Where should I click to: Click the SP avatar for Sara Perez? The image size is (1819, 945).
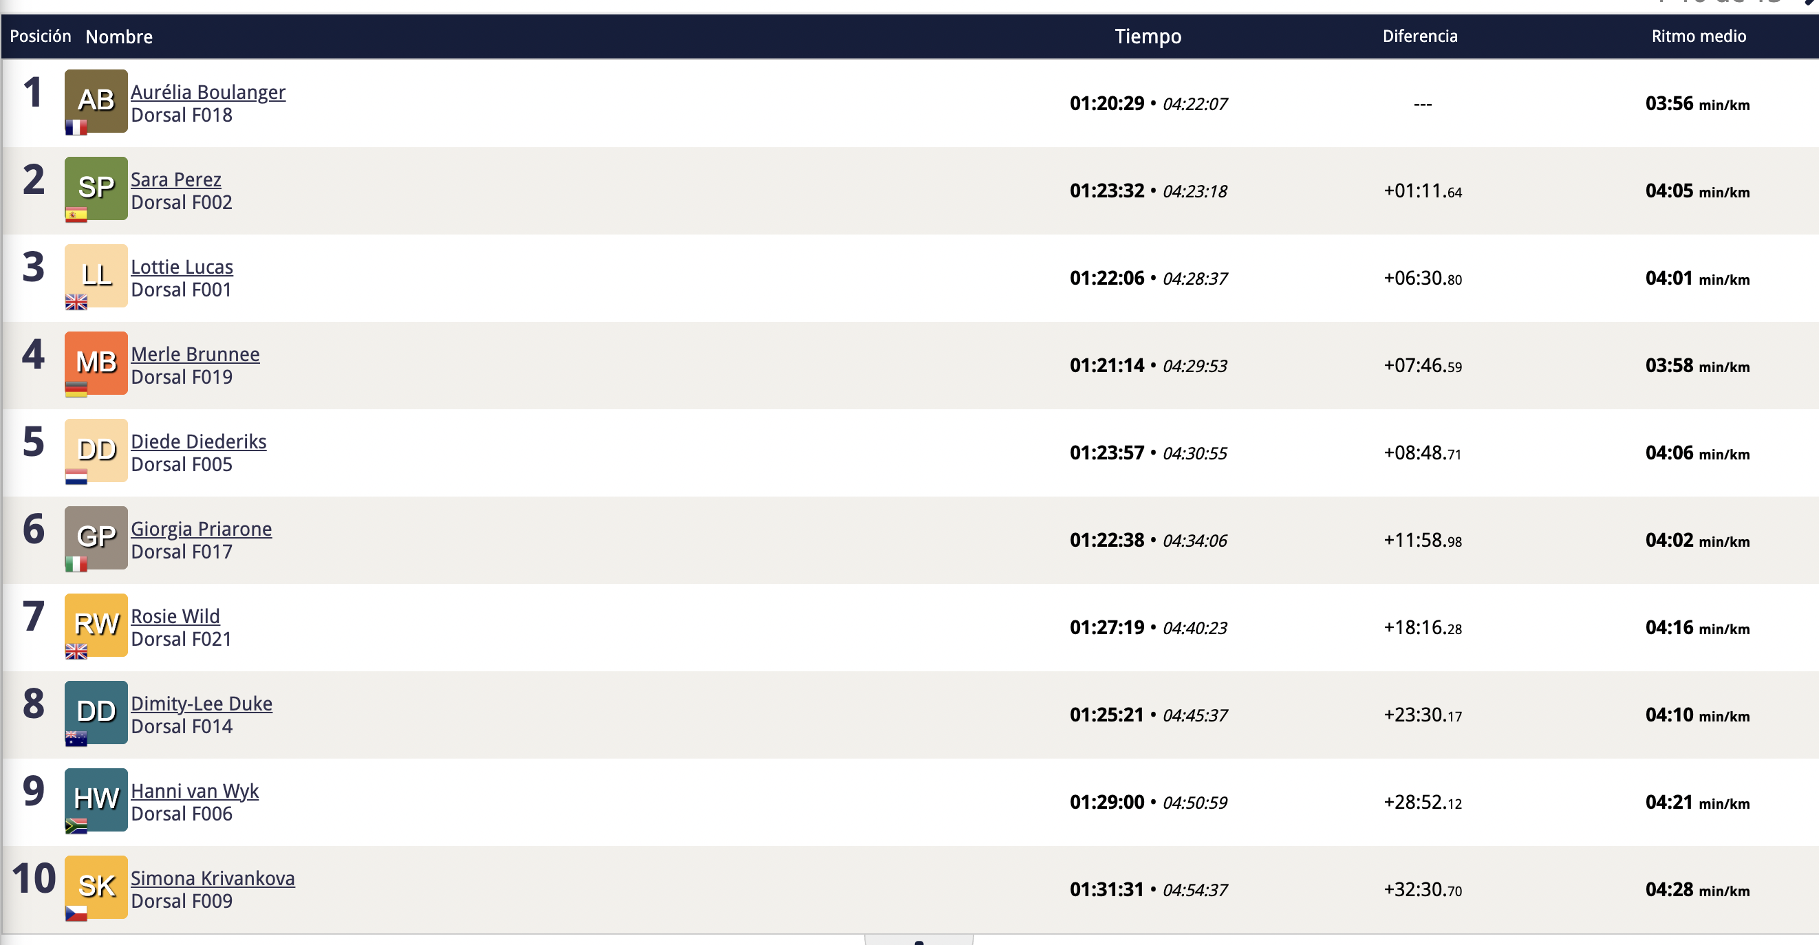(96, 188)
